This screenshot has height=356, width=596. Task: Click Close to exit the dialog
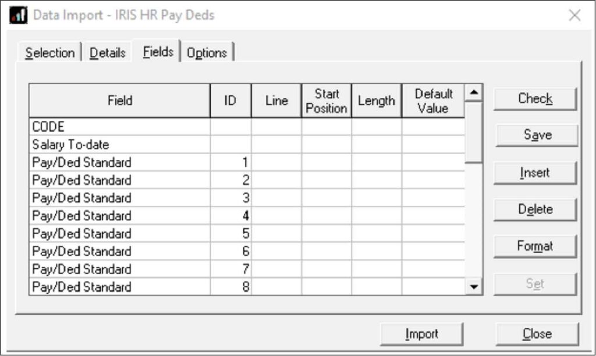538,333
